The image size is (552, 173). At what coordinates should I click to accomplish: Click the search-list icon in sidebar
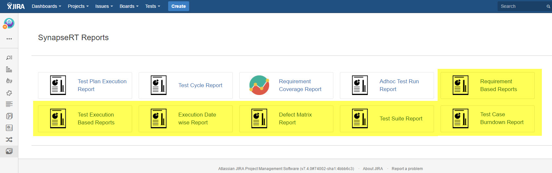(x=9, y=57)
